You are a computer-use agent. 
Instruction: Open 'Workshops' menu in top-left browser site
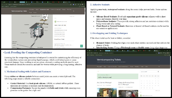(x=69, y=9)
